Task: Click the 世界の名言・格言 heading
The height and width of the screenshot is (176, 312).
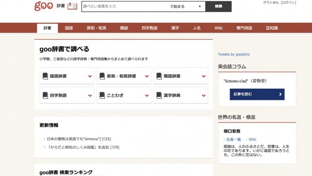Action: click(236, 117)
